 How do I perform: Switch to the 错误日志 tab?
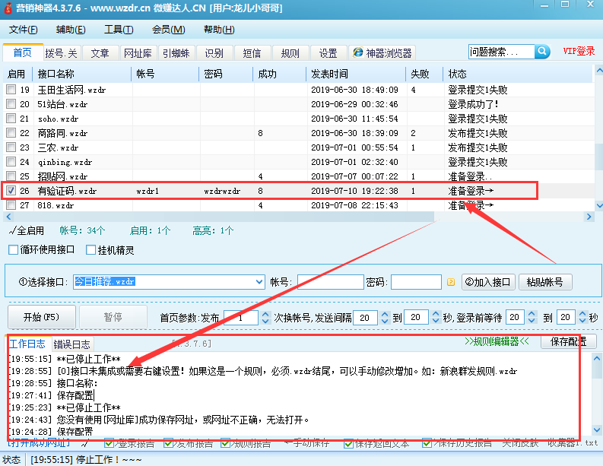72,344
